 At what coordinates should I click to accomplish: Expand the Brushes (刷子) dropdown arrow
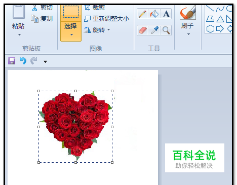point(188,34)
